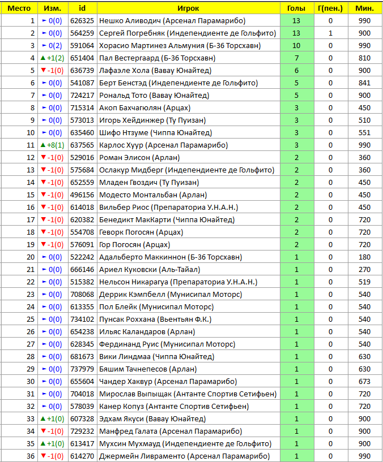
Task: Select player Пунсак Роххана (Вьентьян Ф.К.)
Action: coord(155,319)
